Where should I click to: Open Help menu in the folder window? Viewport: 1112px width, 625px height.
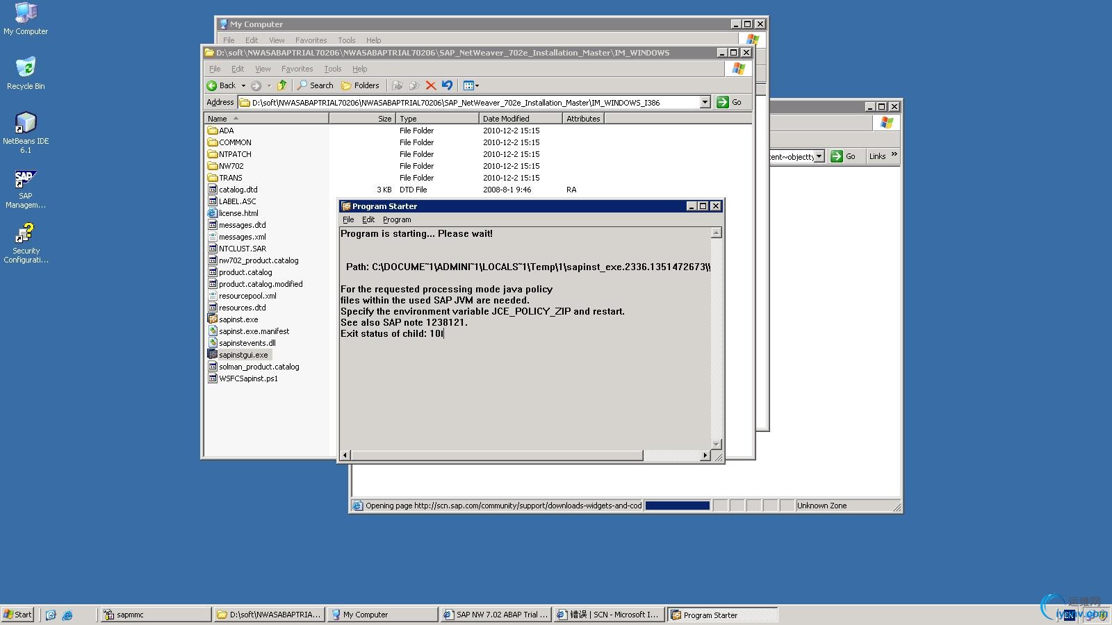coord(359,69)
